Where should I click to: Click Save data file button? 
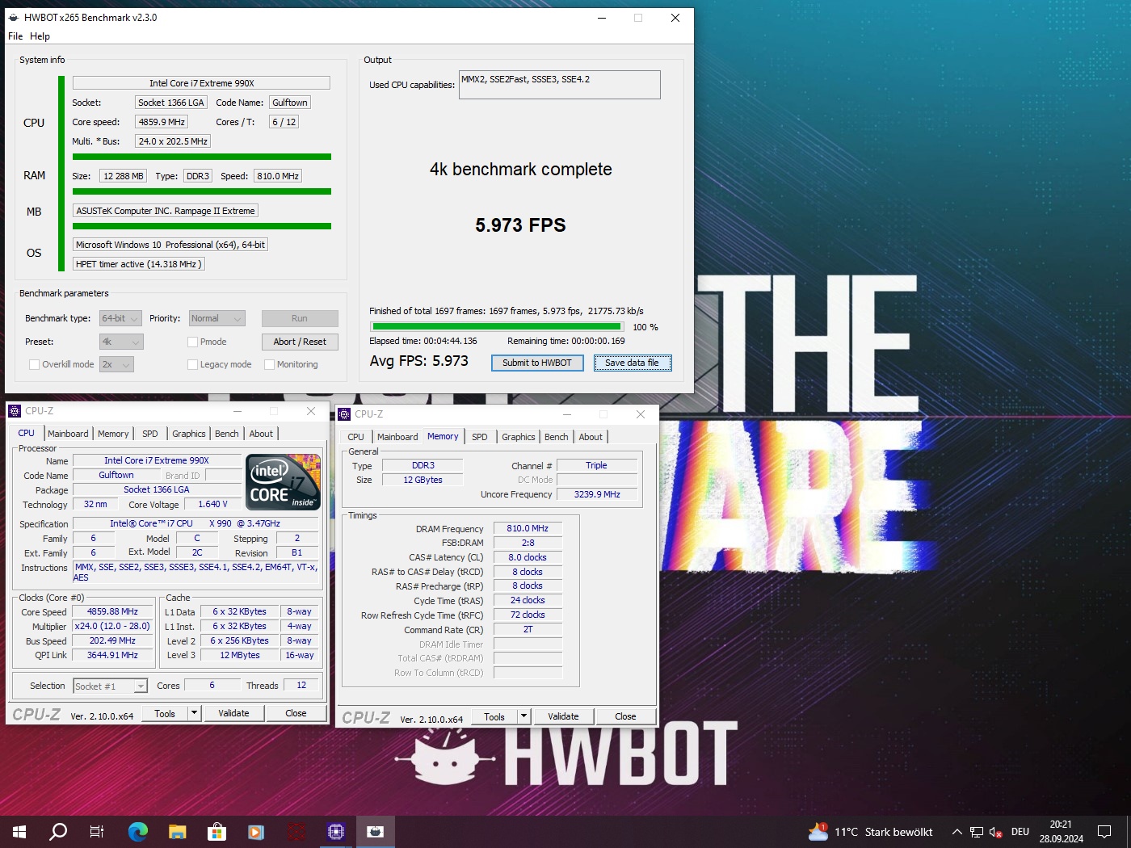coord(633,363)
